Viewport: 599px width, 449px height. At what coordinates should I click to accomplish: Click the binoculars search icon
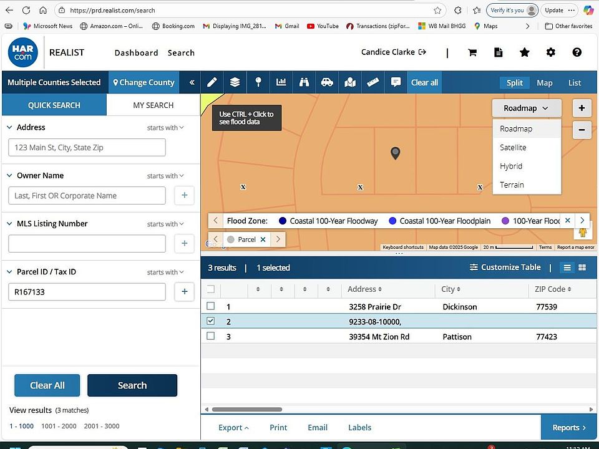[304, 82]
